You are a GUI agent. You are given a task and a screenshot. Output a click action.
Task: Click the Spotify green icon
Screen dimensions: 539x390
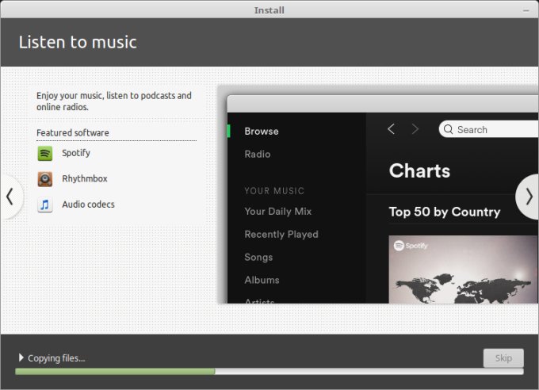[44, 153]
